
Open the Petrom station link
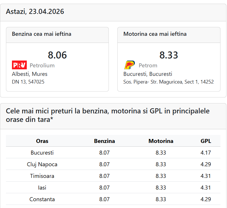coord(148,65)
